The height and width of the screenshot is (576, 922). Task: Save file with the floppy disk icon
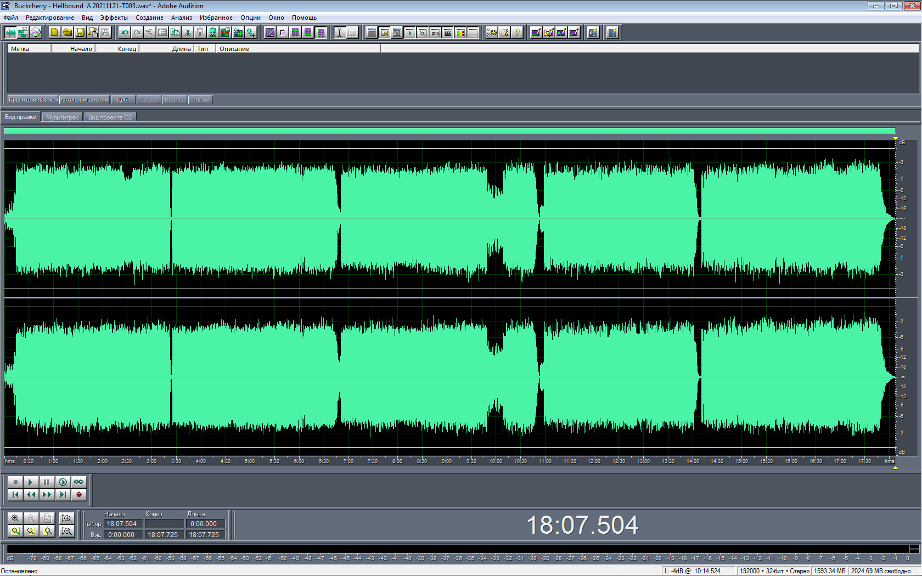(x=80, y=32)
